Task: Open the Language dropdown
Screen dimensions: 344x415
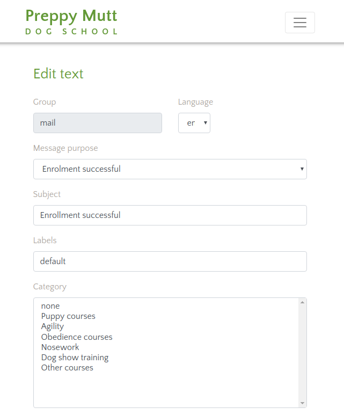Action: 194,123
